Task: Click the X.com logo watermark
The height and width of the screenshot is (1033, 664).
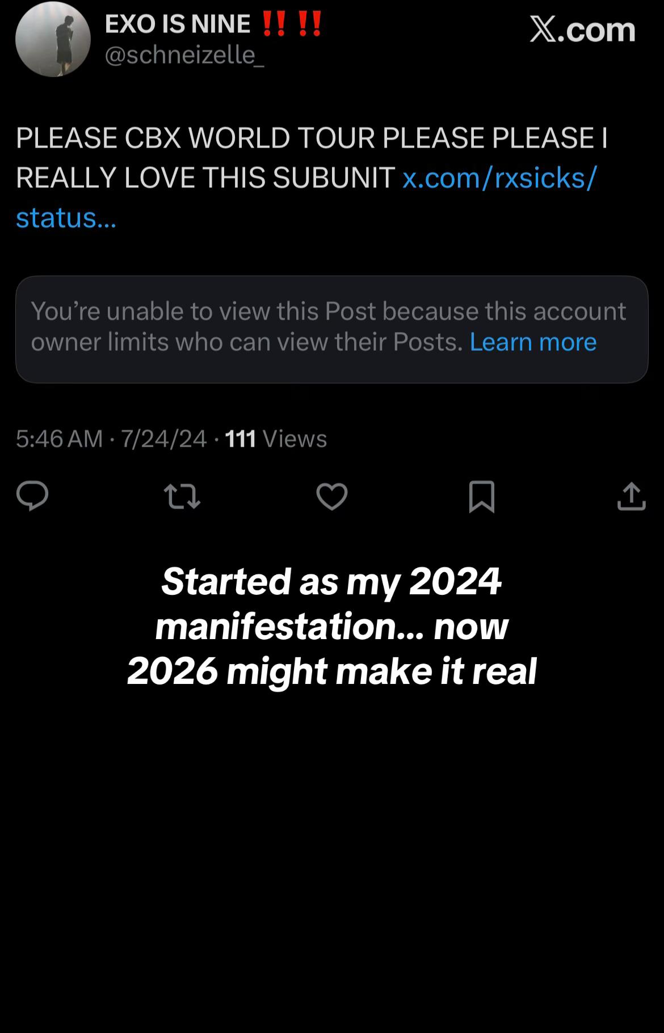Action: click(582, 30)
